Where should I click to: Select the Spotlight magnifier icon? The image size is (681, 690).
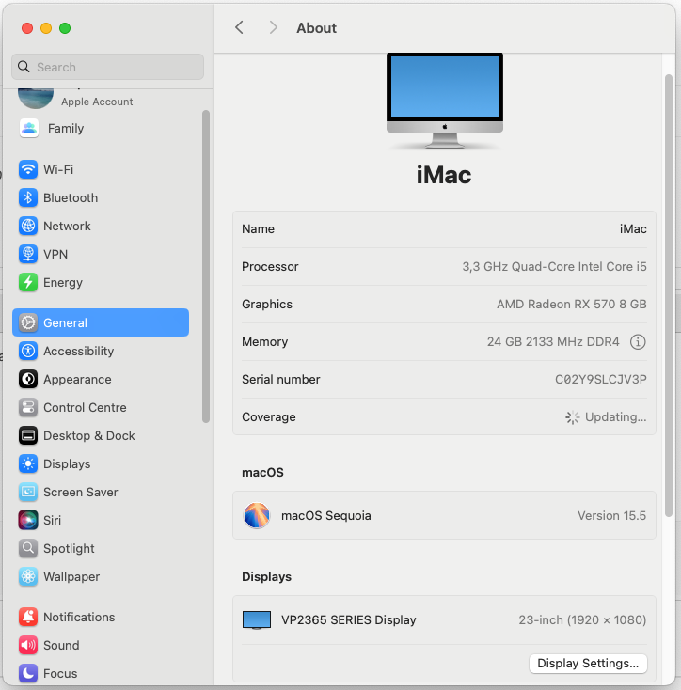(x=28, y=548)
